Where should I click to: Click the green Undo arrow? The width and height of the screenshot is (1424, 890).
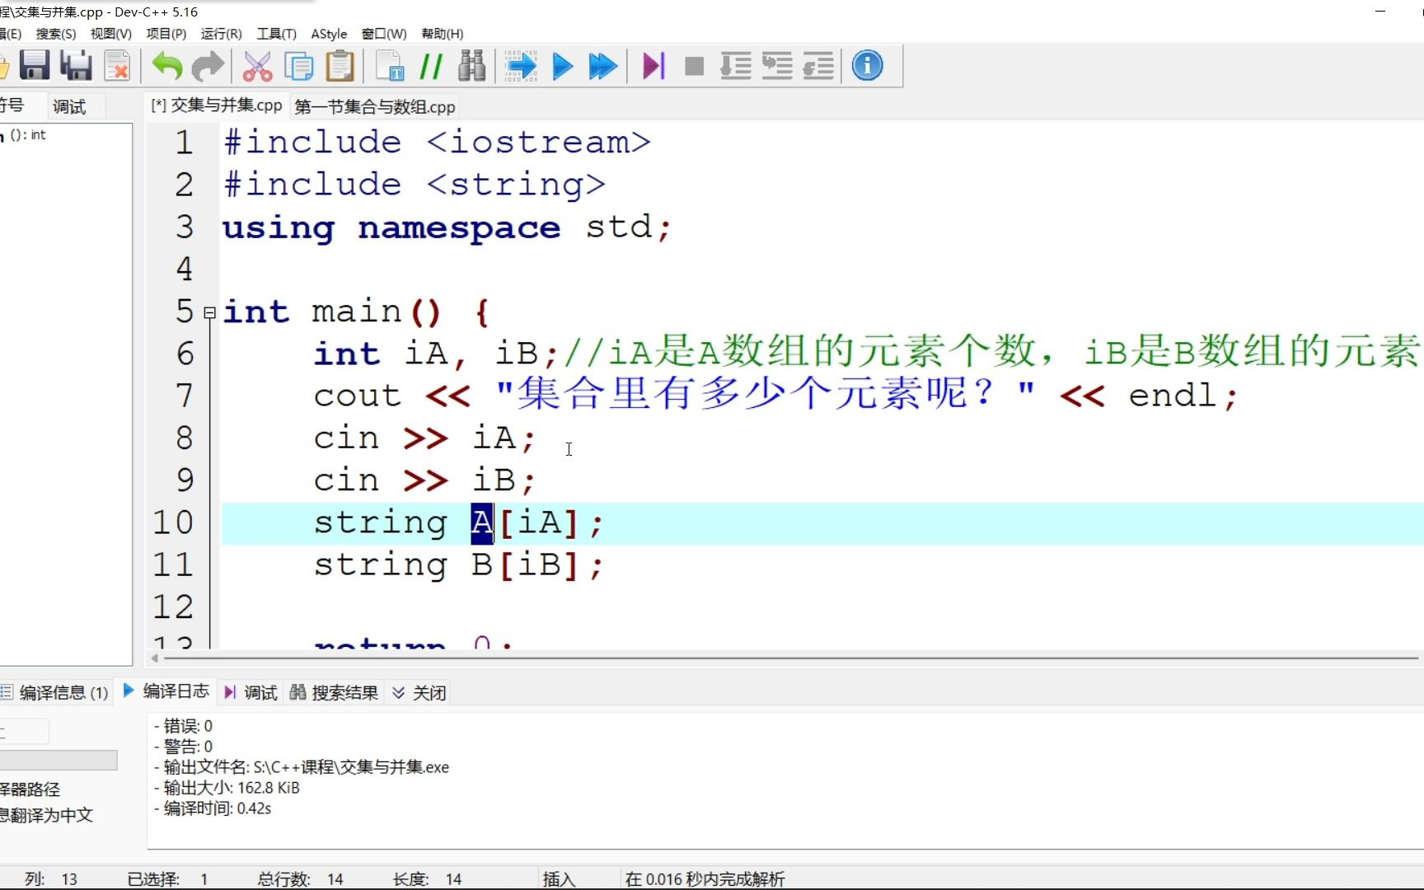[x=167, y=66]
